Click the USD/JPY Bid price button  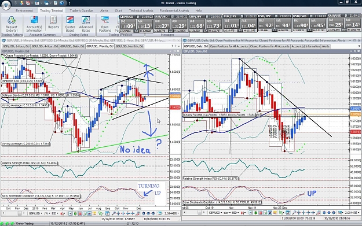pos(266,24)
